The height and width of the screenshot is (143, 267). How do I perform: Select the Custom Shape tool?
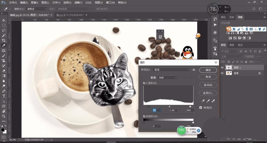3,106
